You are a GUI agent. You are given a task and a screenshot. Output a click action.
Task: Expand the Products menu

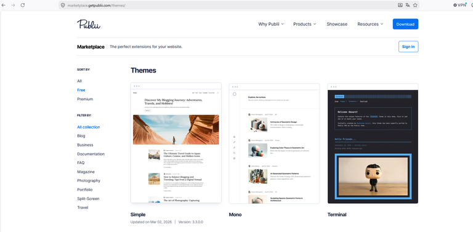(305, 24)
